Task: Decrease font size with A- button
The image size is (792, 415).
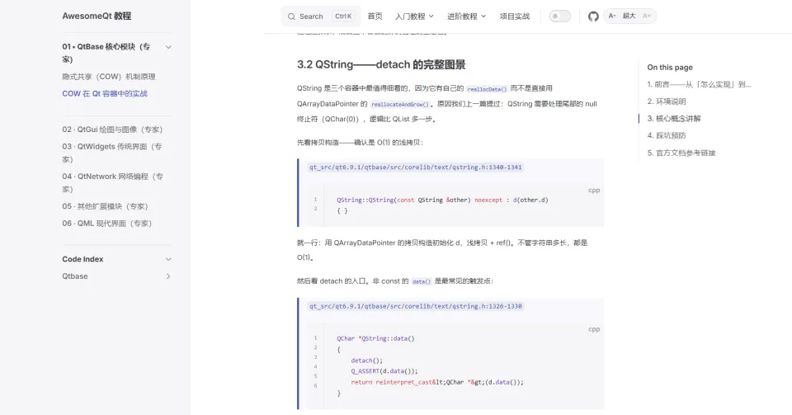Action: pyautogui.click(x=611, y=17)
